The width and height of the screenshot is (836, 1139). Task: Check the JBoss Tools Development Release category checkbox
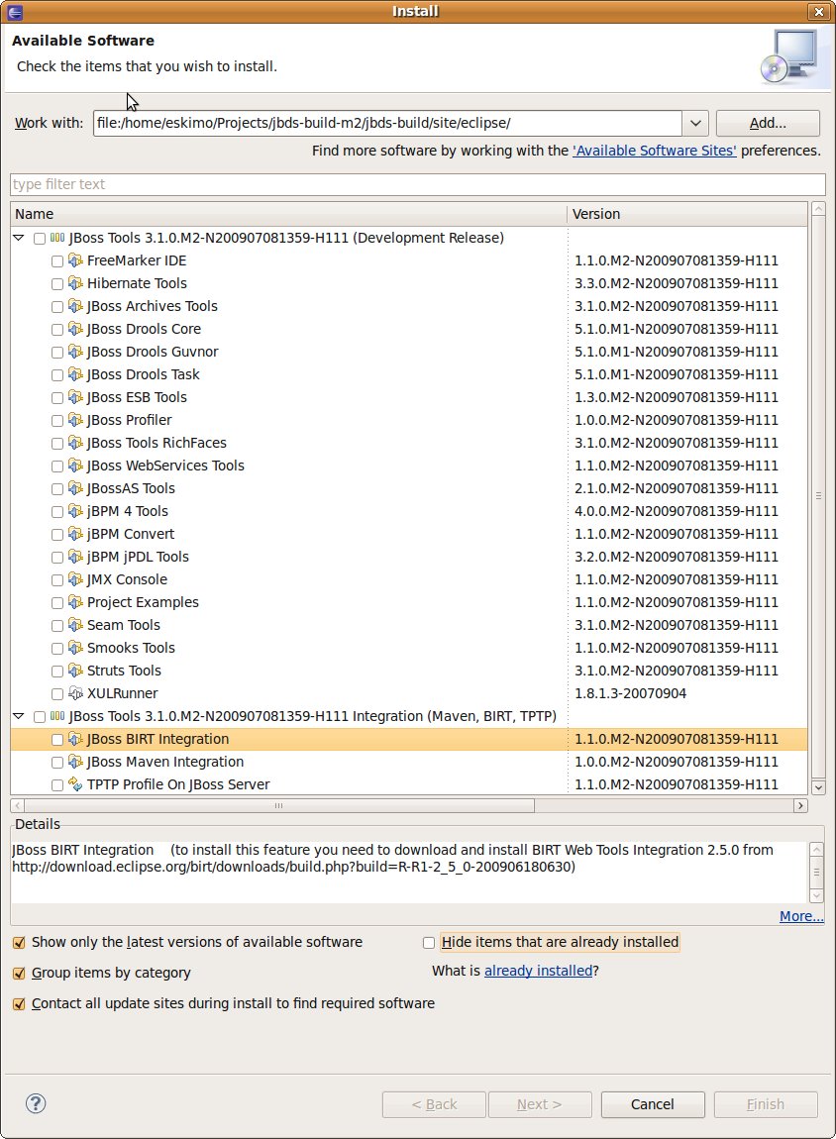point(40,239)
